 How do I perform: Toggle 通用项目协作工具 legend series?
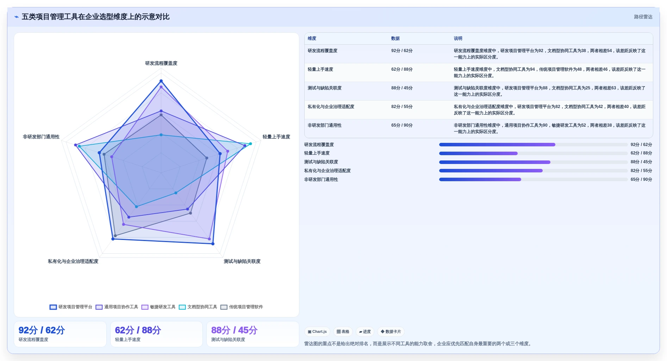coord(117,307)
